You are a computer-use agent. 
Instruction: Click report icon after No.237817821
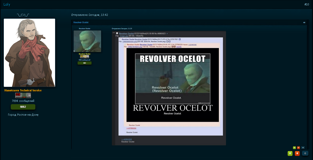point(180,39)
